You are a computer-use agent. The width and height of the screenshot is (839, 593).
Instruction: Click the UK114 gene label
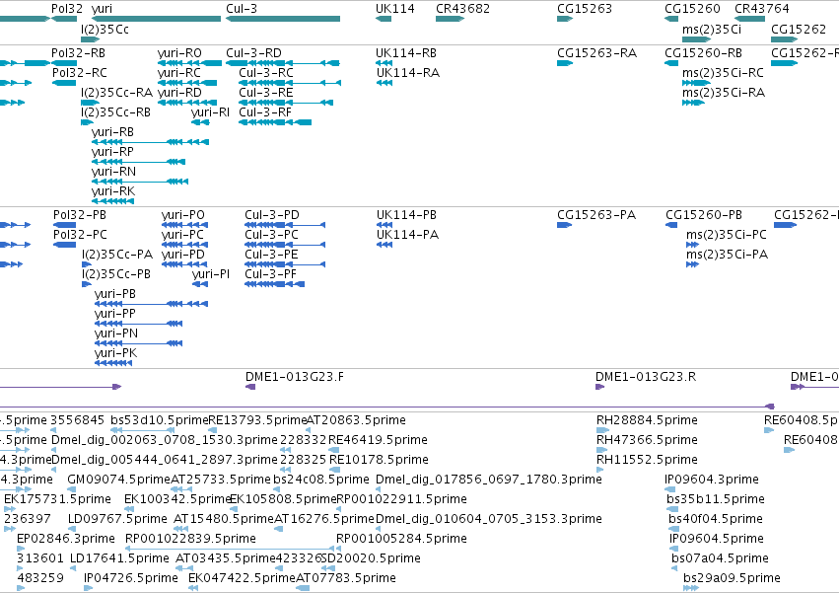pyautogui.click(x=395, y=9)
